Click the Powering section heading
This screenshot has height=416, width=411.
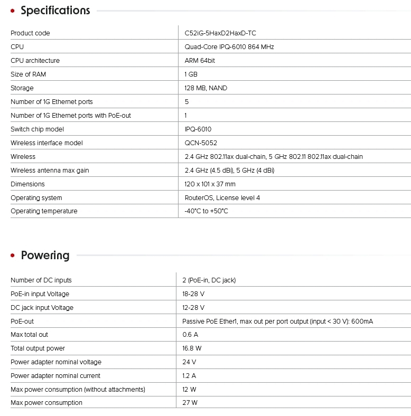pos(45,256)
